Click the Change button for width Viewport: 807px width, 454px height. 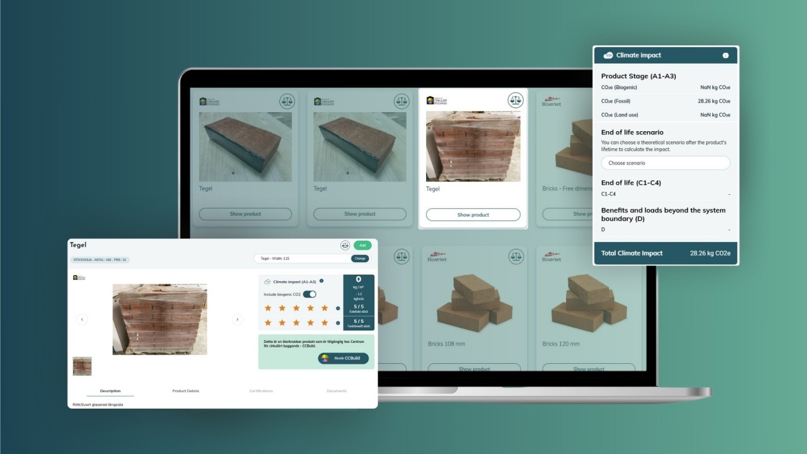[359, 259]
